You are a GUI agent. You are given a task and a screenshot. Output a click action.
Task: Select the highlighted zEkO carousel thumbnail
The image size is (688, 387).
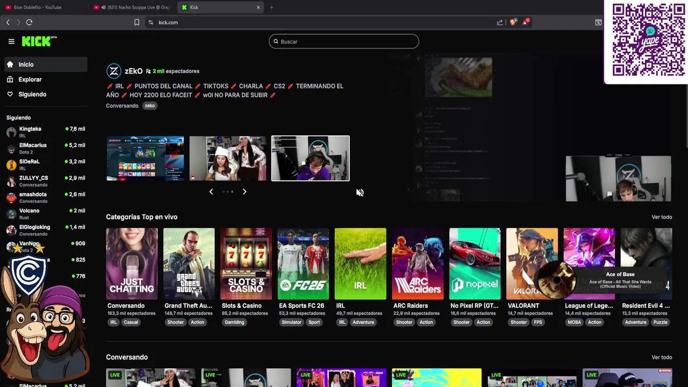coord(310,159)
